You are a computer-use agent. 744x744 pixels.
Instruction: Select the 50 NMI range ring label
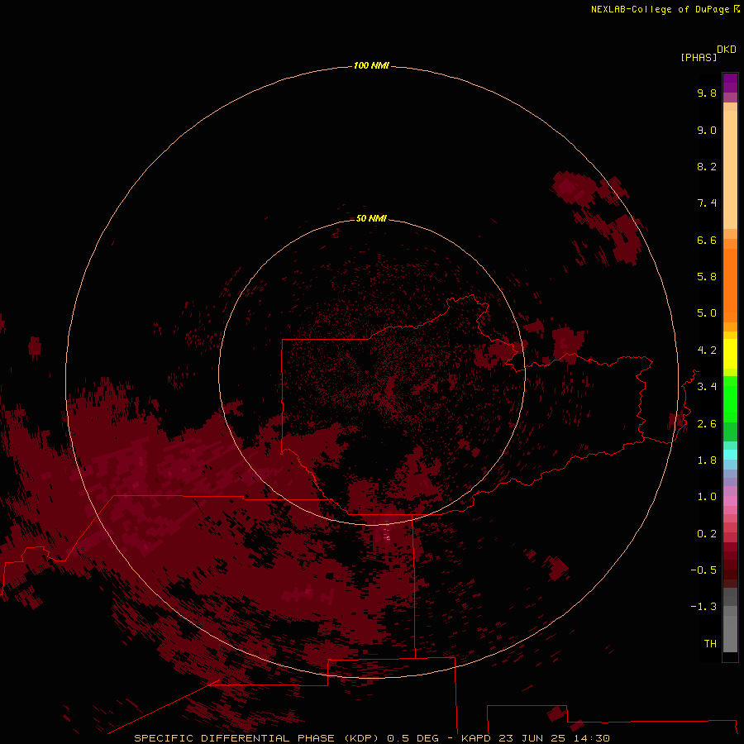point(371,218)
